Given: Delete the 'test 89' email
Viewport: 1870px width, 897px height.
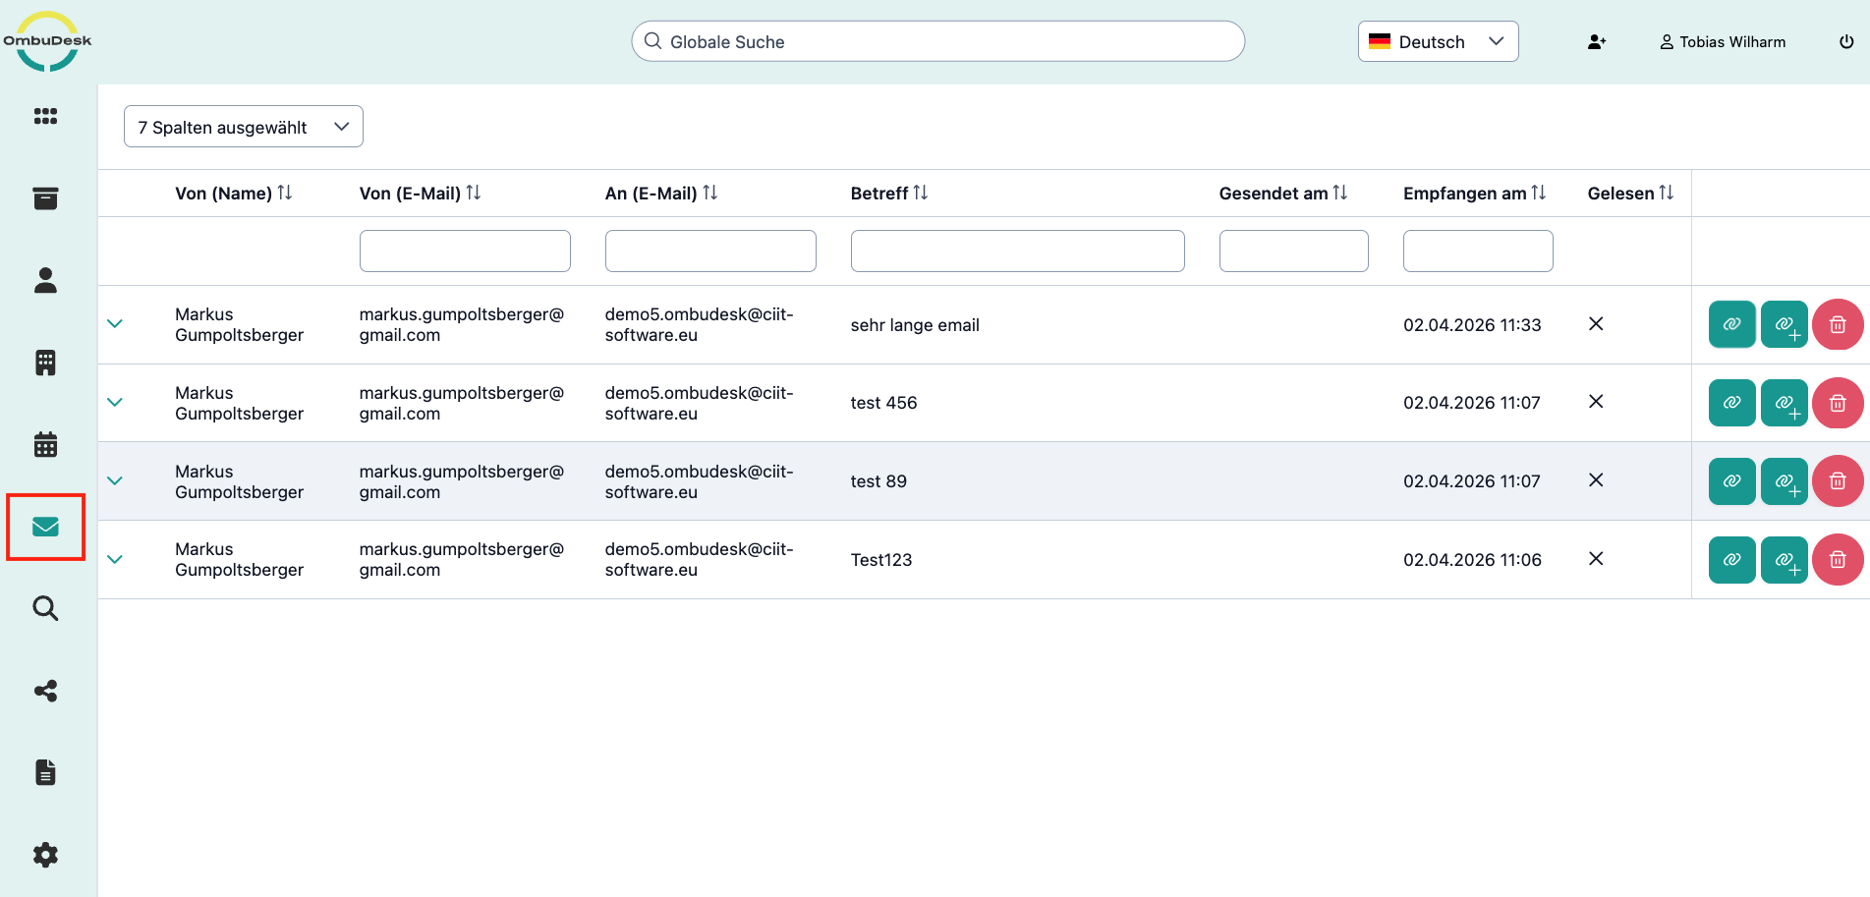Looking at the screenshot, I should pos(1838,481).
